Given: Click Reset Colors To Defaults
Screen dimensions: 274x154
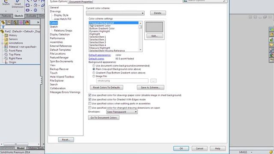Looking at the screenshot, I should click(x=107, y=87).
